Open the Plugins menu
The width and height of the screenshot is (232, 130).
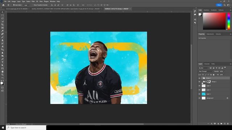(x=46, y=1)
